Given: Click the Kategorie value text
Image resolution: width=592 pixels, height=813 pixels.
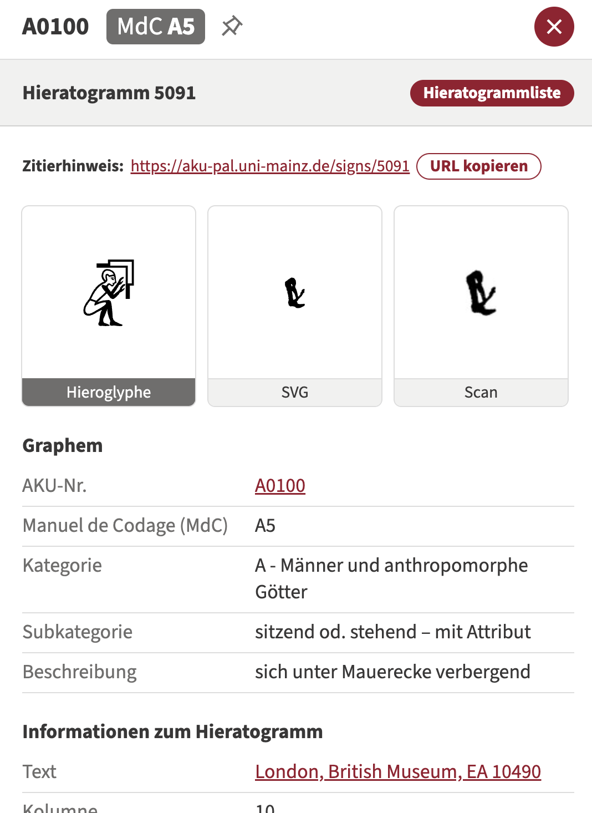Looking at the screenshot, I should pos(391,578).
